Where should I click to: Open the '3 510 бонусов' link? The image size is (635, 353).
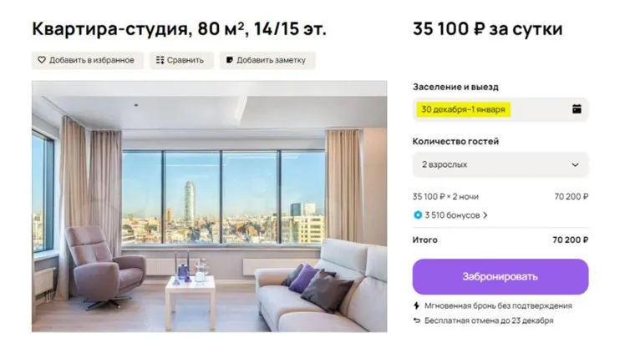pyautogui.click(x=451, y=215)
